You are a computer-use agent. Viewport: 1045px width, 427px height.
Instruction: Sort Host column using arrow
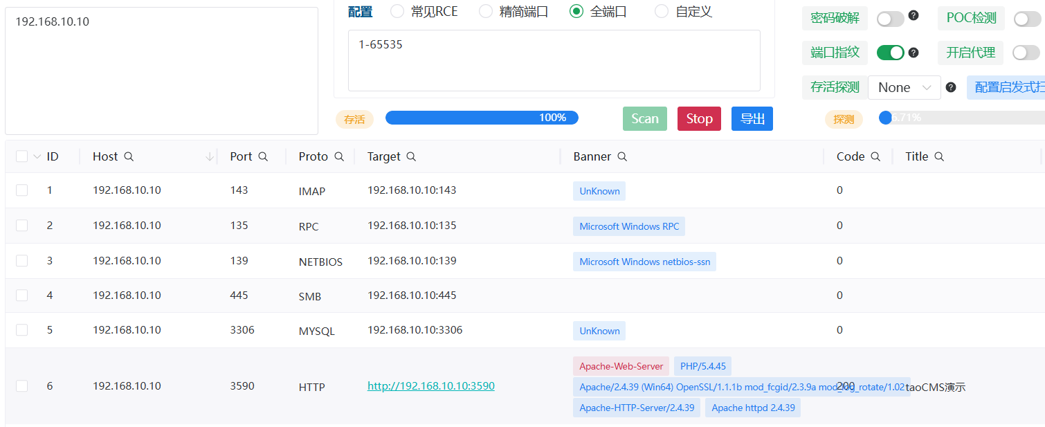210,157
